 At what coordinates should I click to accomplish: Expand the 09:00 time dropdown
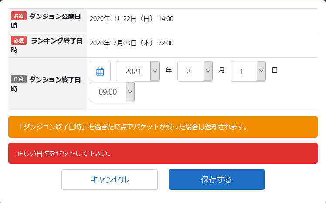[112, 92]
